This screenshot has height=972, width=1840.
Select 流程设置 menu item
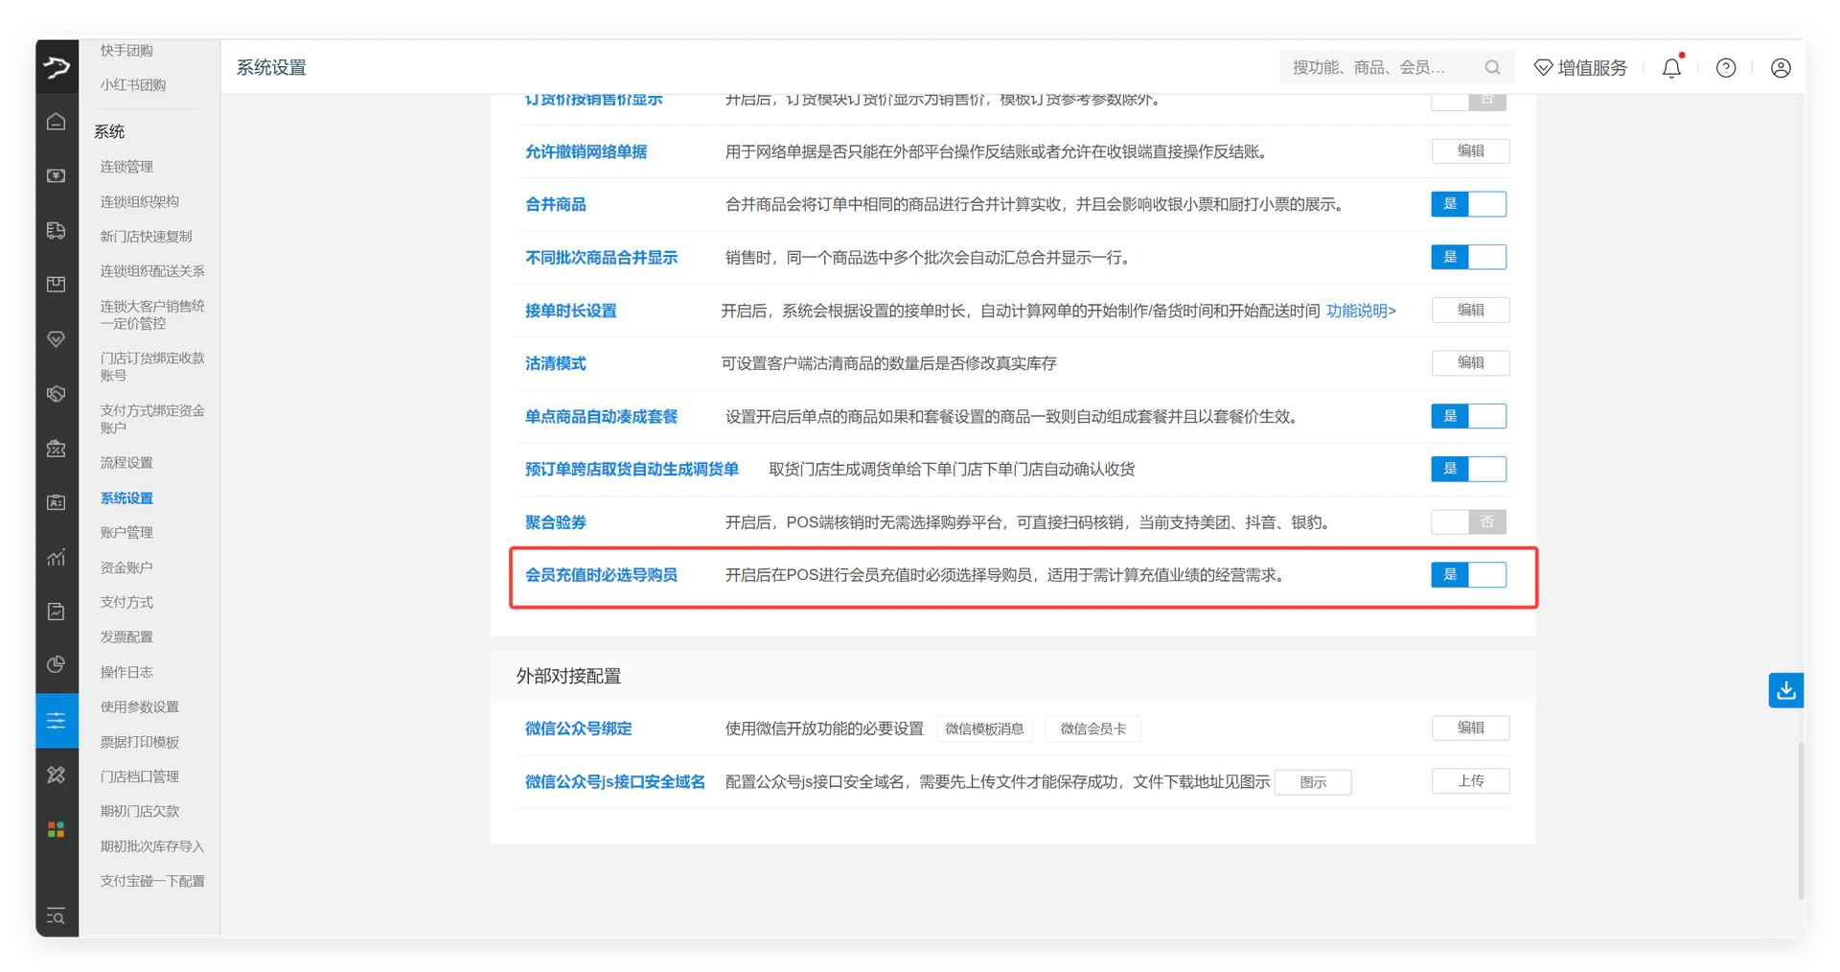point(126,463)
